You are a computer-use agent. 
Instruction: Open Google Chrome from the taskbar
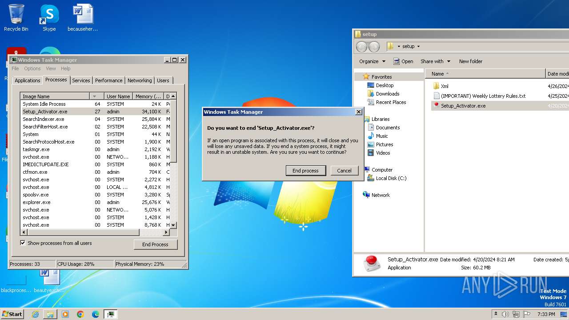(x=80, y=314)
